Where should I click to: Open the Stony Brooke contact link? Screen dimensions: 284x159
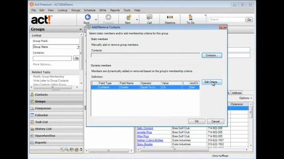[145, 144]
